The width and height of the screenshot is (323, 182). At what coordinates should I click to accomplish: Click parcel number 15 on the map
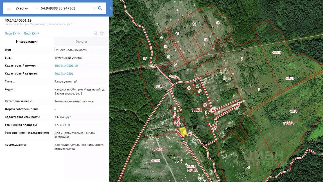205,40
